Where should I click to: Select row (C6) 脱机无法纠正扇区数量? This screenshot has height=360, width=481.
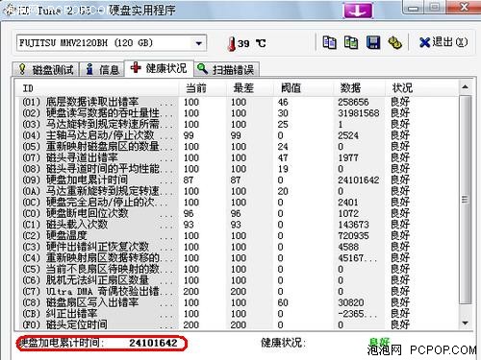(238, 280)
